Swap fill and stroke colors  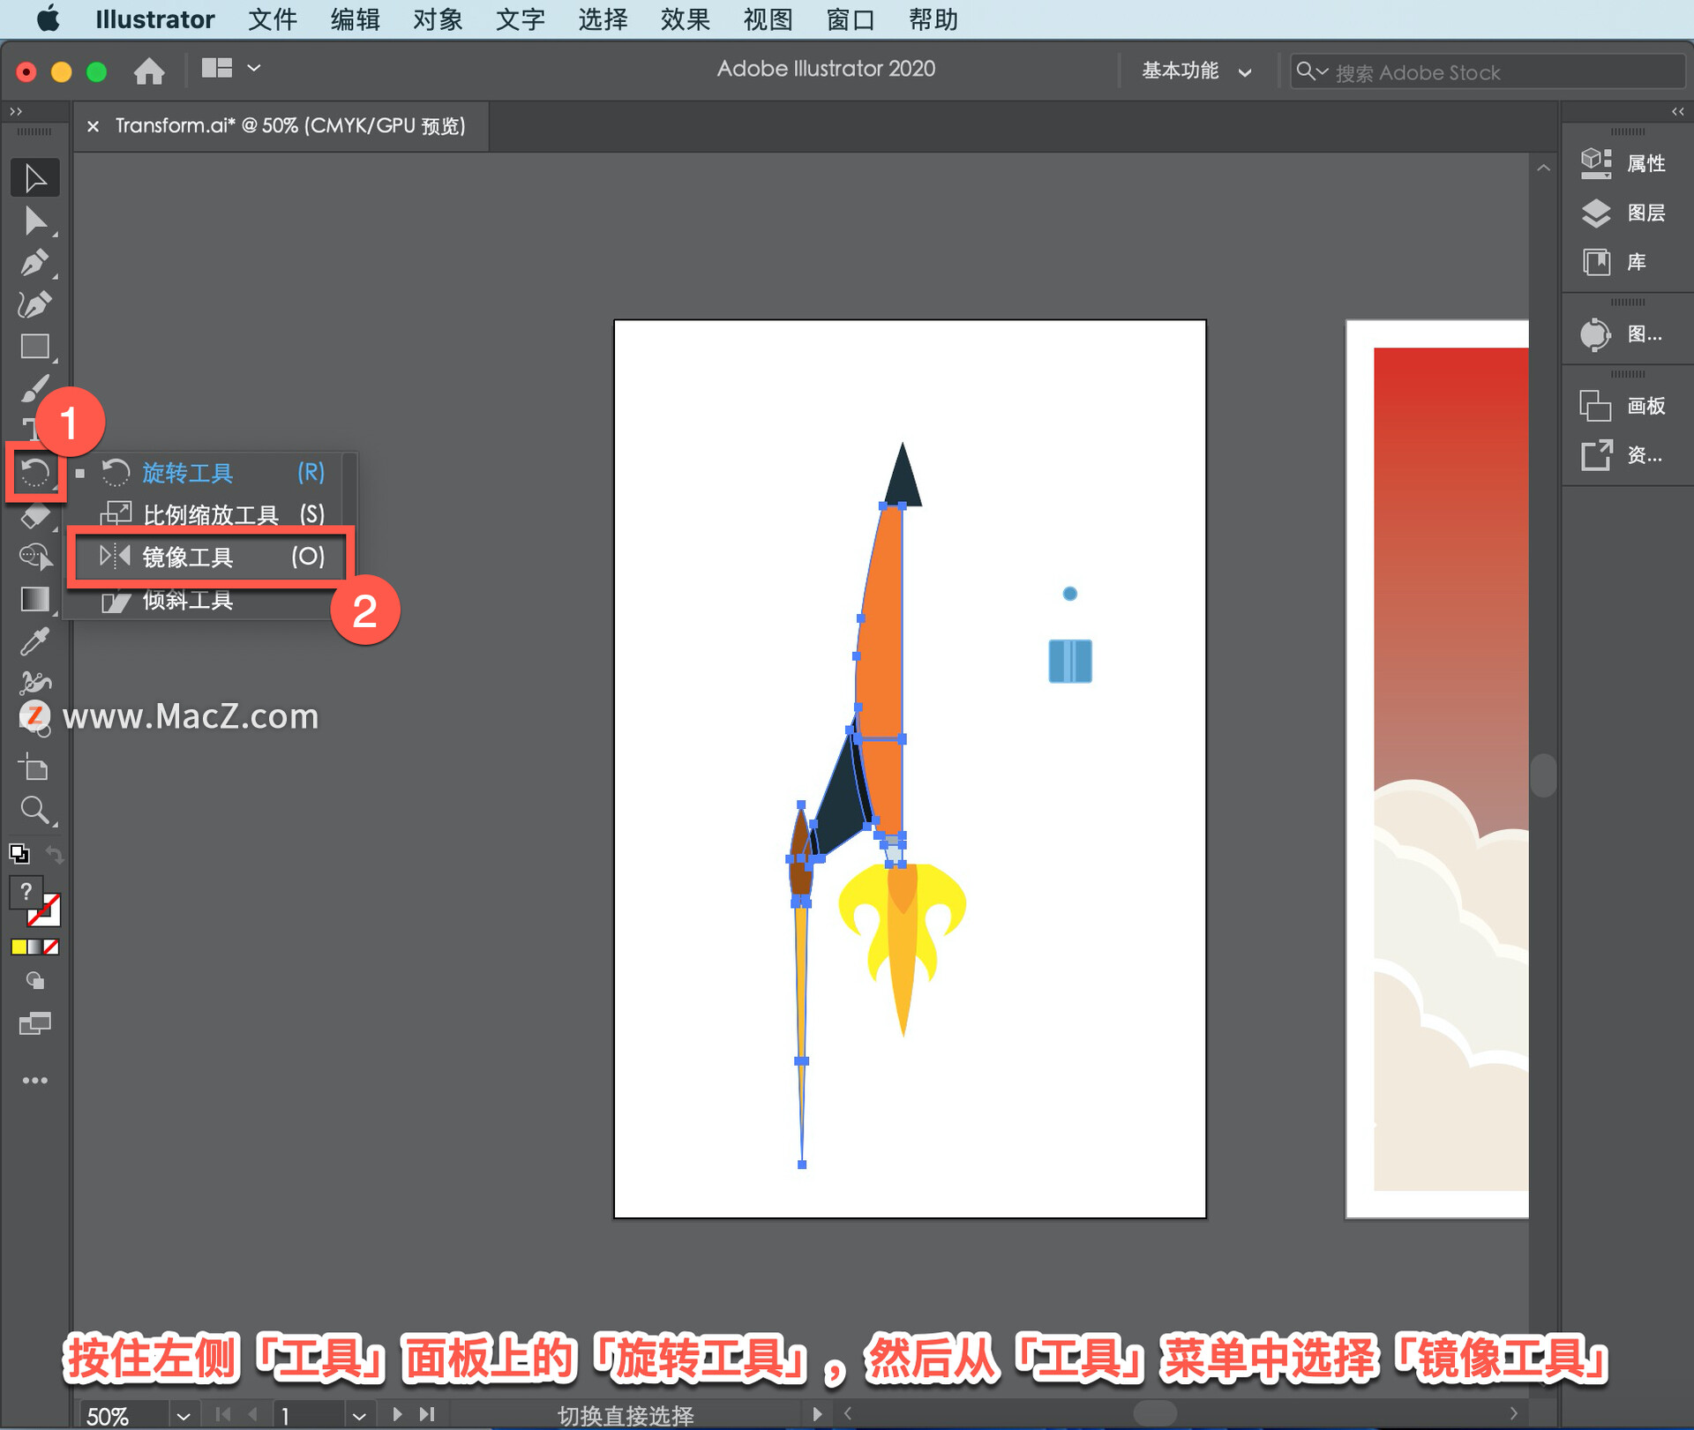click(x=55, y=854)
